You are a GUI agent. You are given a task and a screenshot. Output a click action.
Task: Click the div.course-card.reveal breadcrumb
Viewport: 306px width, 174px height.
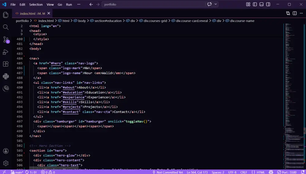click(x=190, y=21)
